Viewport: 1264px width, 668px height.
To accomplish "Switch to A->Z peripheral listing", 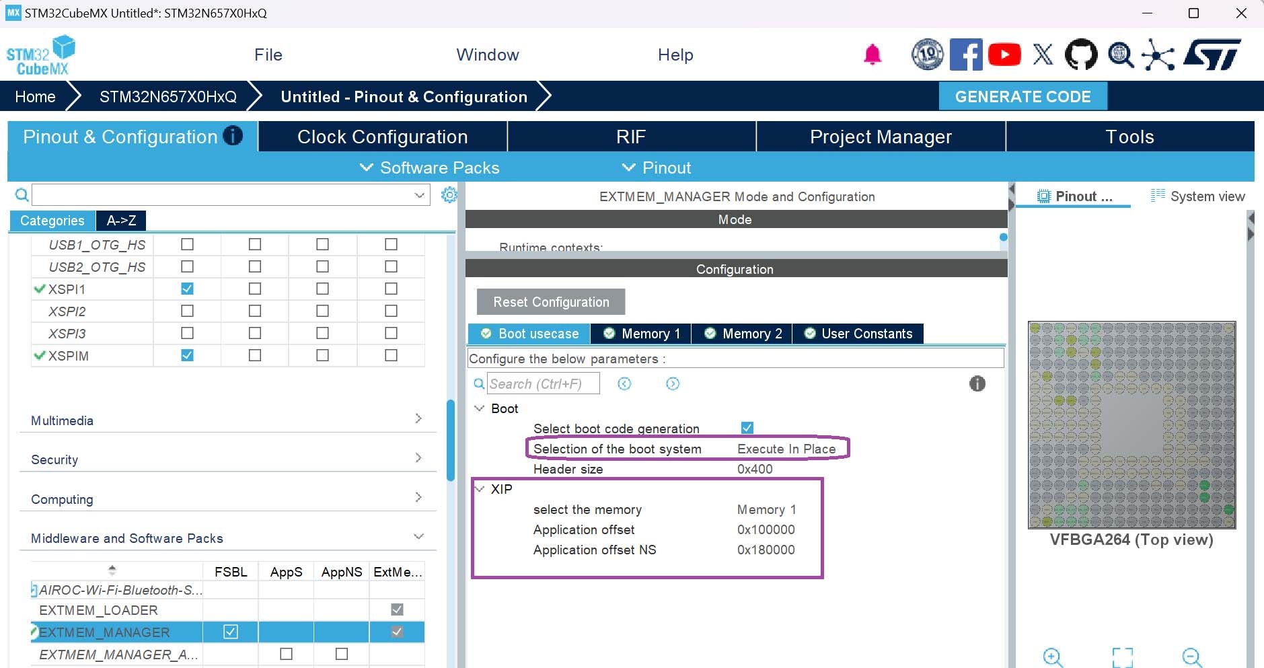I will pyautogui.click(x=121, y=221).
